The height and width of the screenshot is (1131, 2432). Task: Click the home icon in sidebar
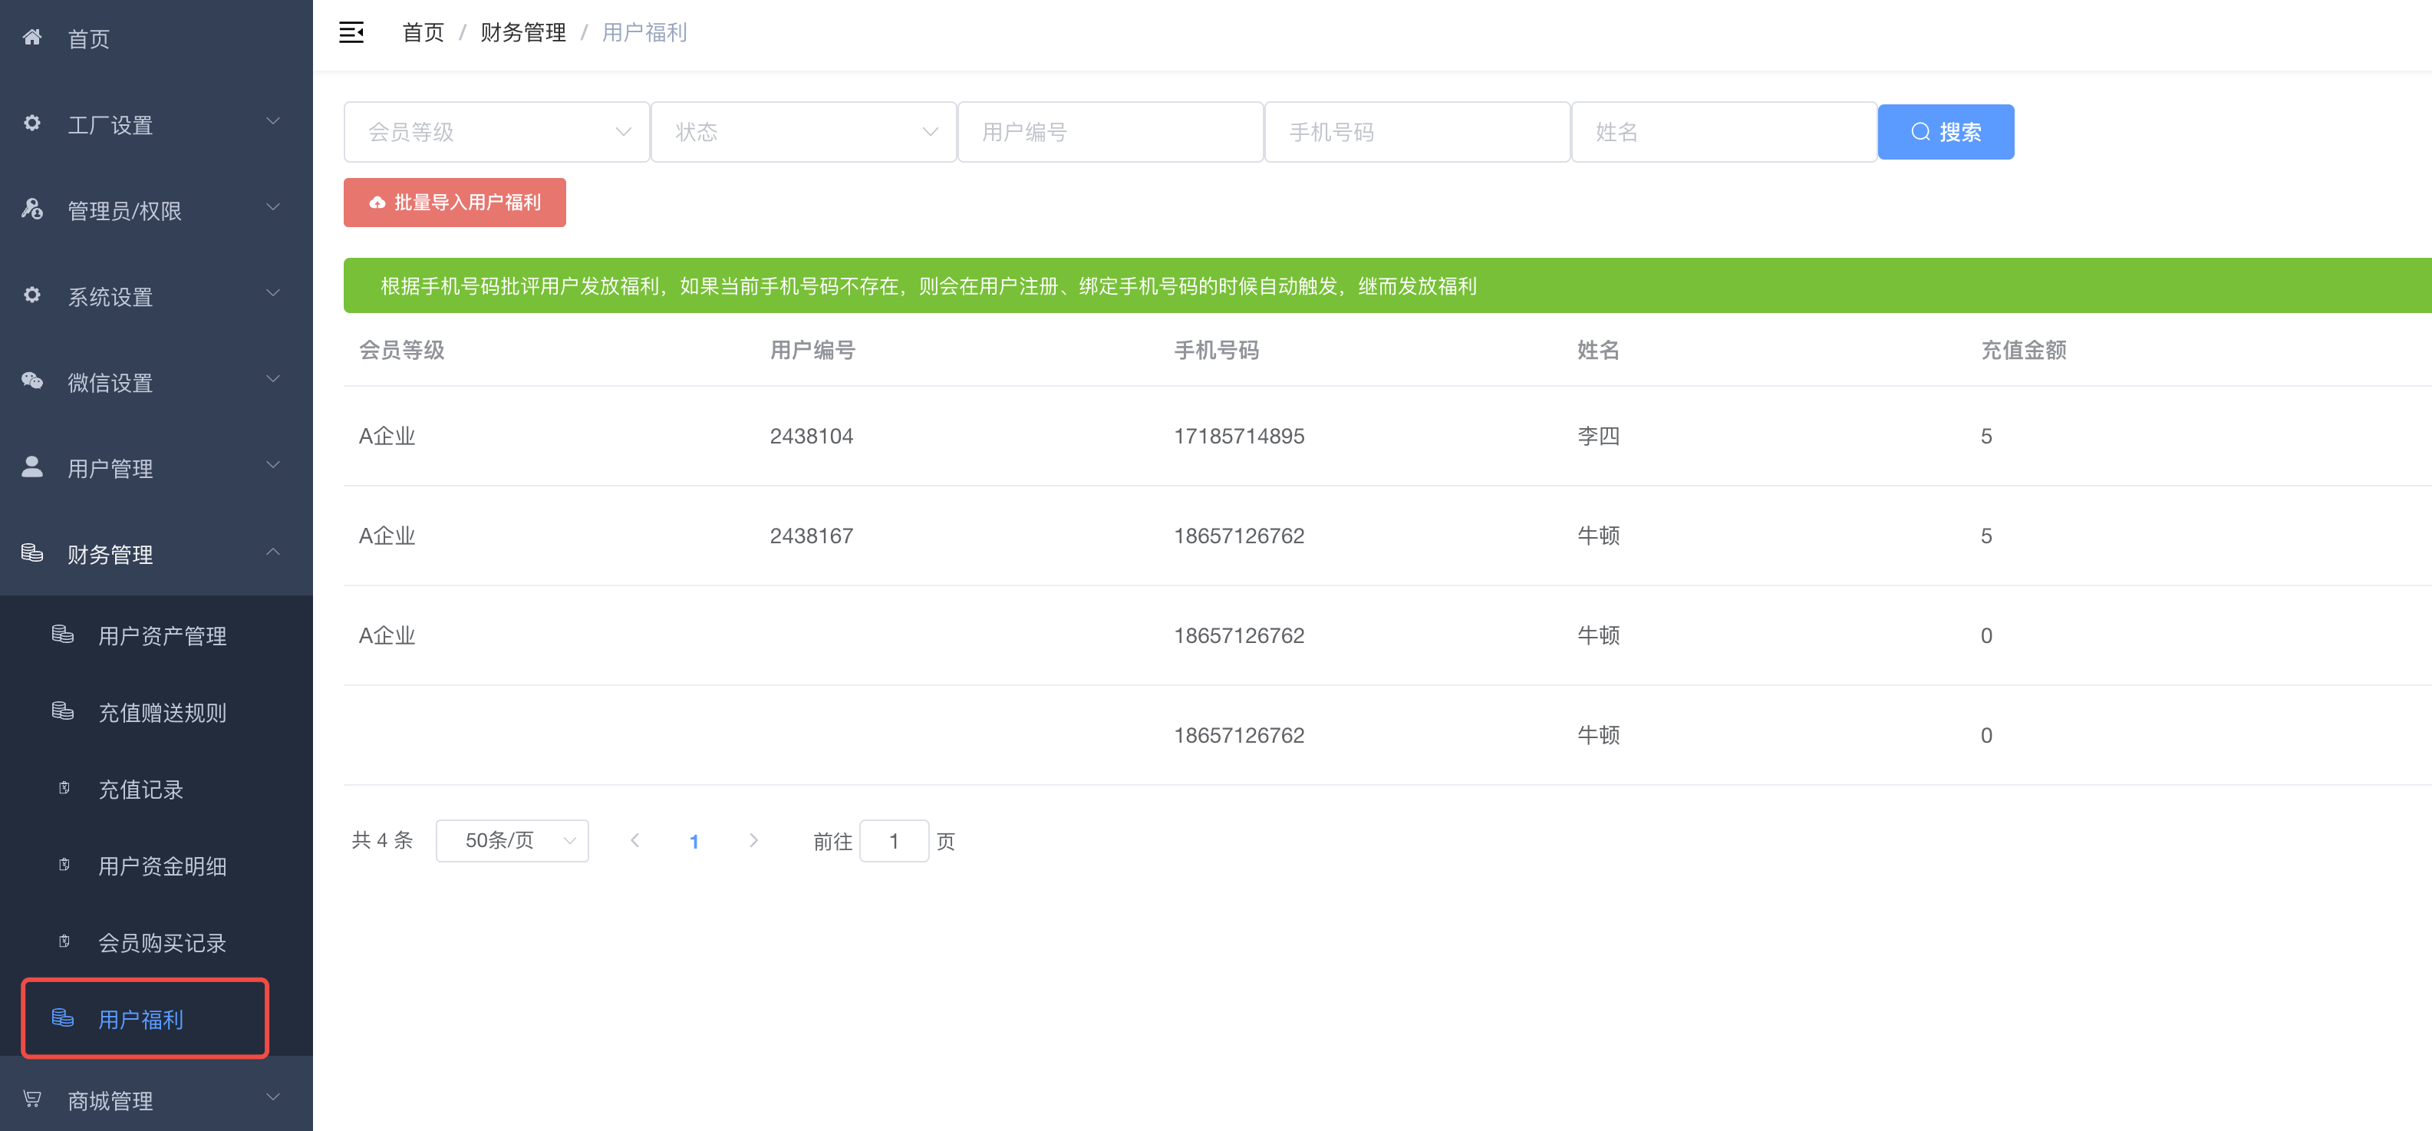point(32,38)
